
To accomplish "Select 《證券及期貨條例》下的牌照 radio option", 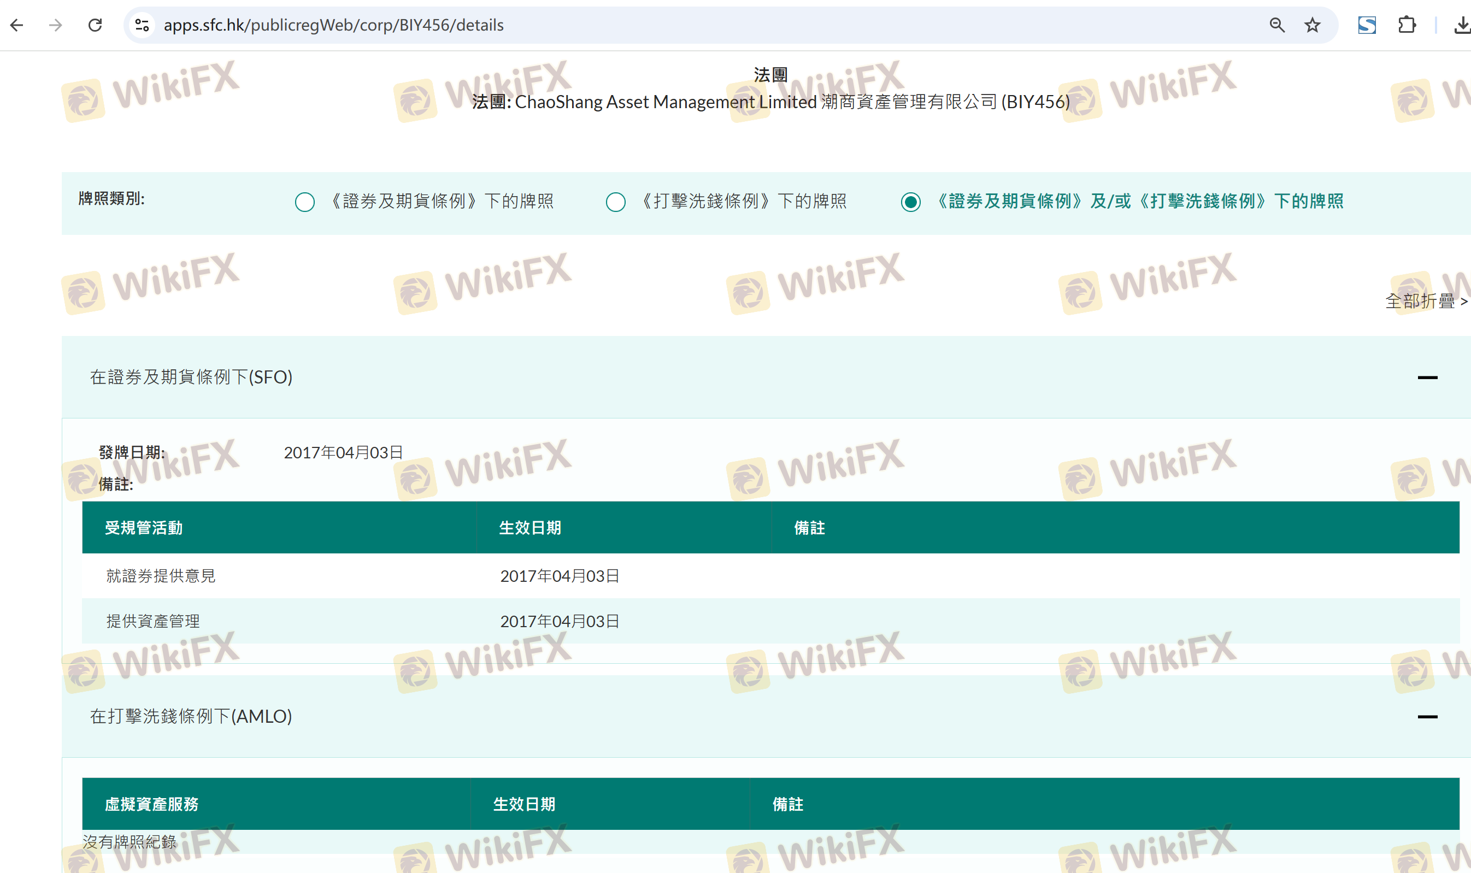I will point(305,202).
